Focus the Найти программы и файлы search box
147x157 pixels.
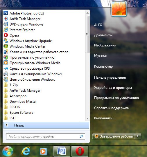coord(46,136)
